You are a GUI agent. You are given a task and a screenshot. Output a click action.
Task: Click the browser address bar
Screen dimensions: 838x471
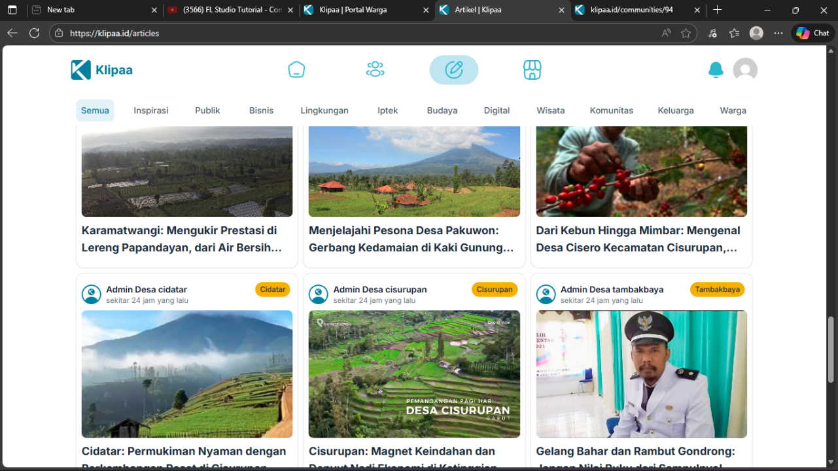(x=360, y=33)
